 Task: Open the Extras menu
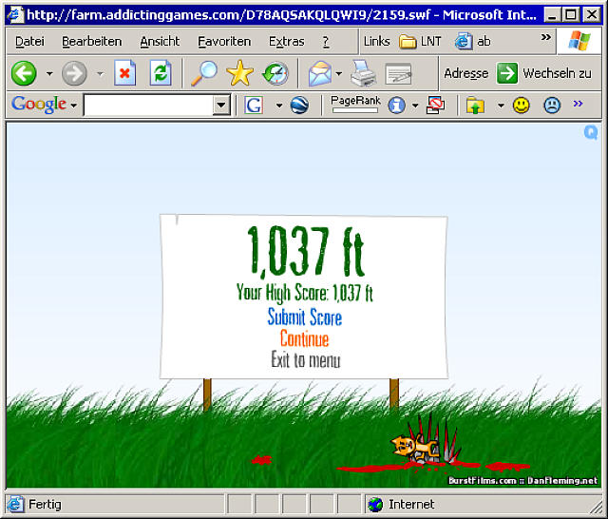tap(286, 42)
